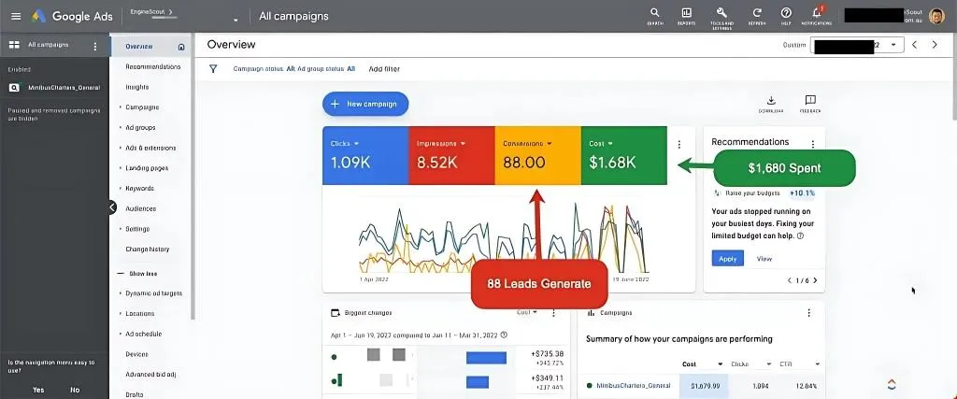
Task: Open the Impressions metric dropdown
Action: 441,143
